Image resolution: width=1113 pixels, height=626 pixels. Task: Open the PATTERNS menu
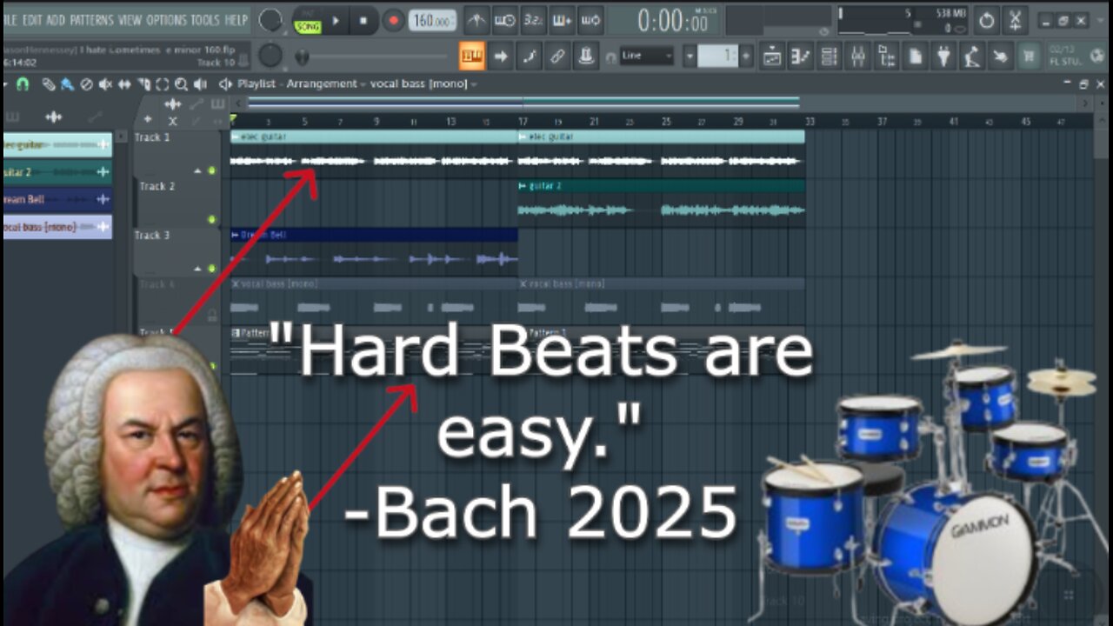pyautogui.click(x=91, y=19)
